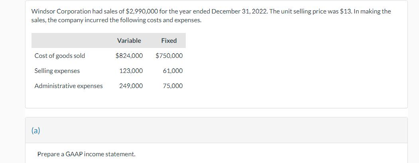
Task: Click the Prepare a GAAP income statement text
Action: click(x=87, y=154)
